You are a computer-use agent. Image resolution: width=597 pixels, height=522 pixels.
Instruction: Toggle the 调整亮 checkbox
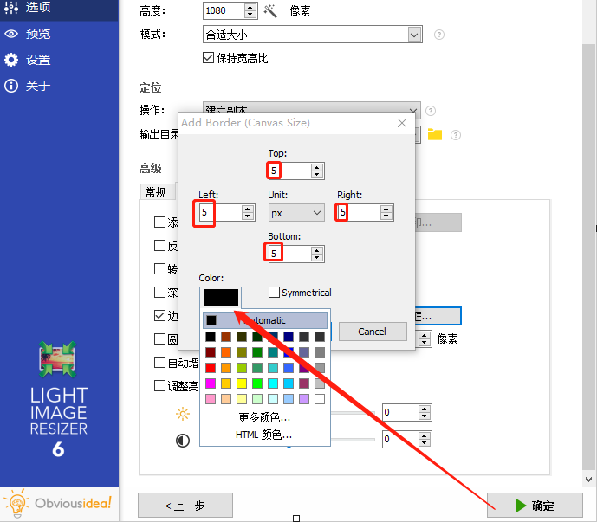tap(159, 386)
